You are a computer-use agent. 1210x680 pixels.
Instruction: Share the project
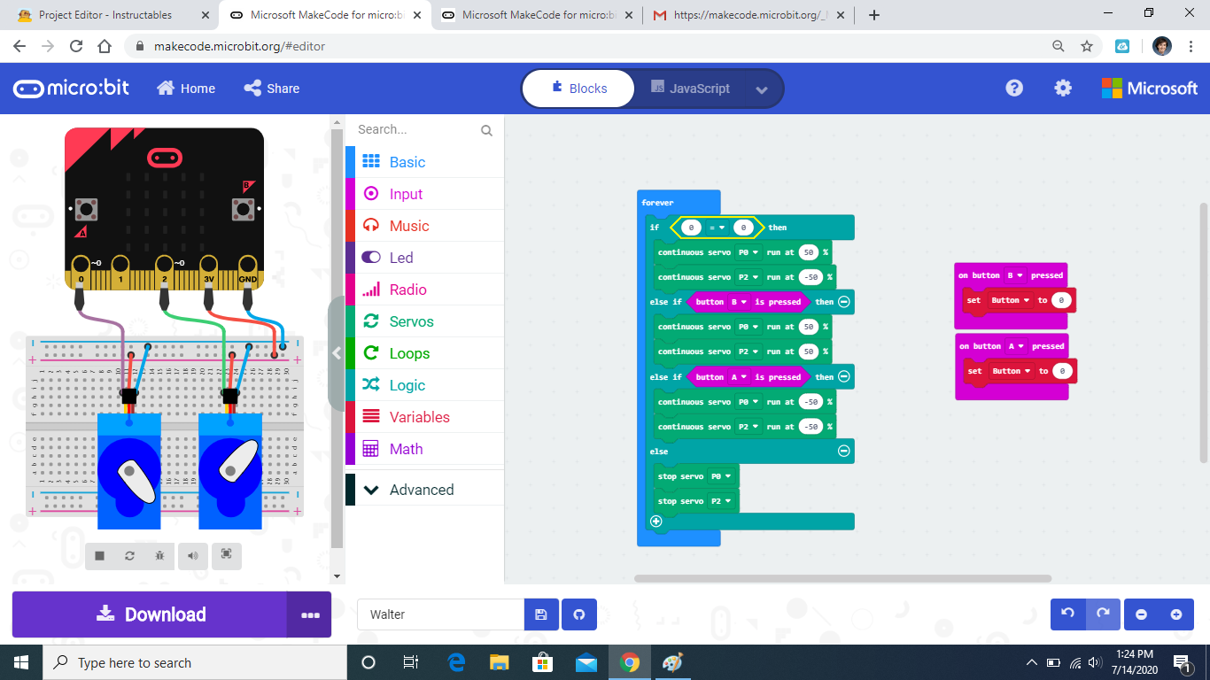[272, 89]
